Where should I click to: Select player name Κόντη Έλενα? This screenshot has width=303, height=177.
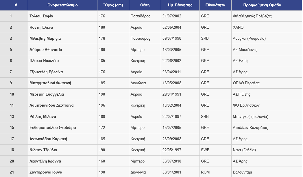(x=41, y=28)
